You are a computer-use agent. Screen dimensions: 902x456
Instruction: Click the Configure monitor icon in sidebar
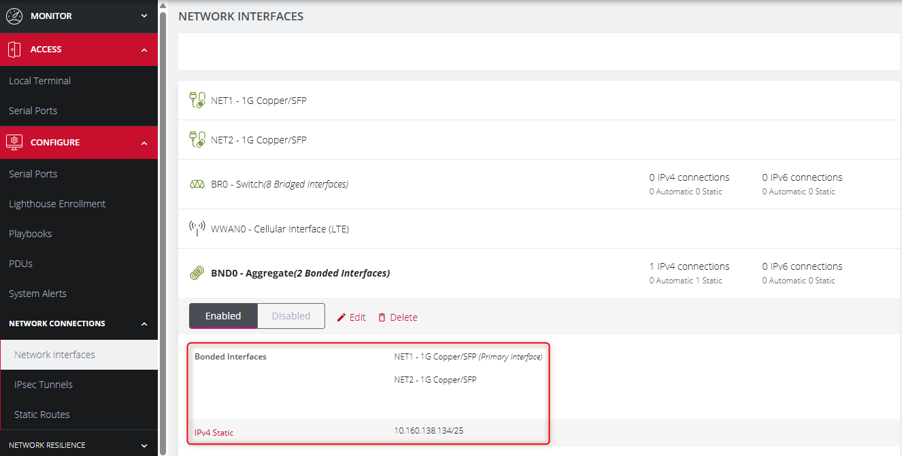coord(14,142)
